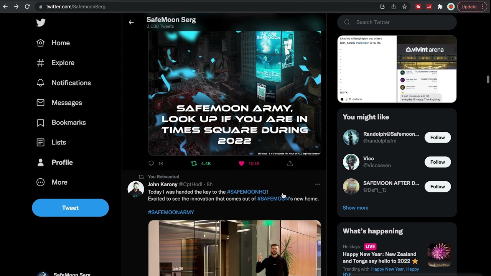This screenshot has width=491, height=276.
Task: Click the @Vicoseven handle
Action: [x=377, y=166]
